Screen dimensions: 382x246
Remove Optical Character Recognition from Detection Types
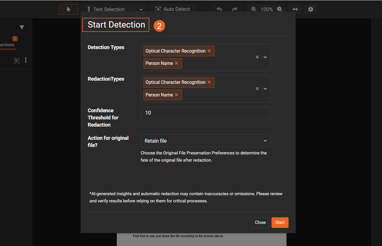point(209,51)
